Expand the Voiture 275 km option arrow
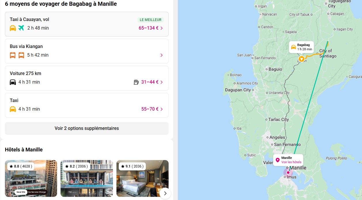 pyautogui.click(x=162, y=82)
